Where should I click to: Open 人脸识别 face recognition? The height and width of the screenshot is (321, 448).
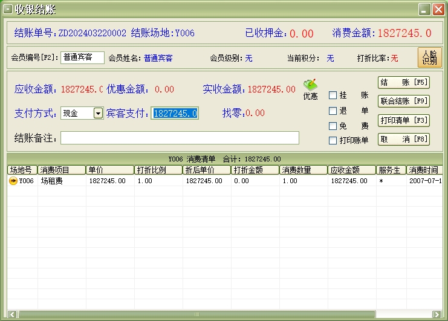[430, 57]
